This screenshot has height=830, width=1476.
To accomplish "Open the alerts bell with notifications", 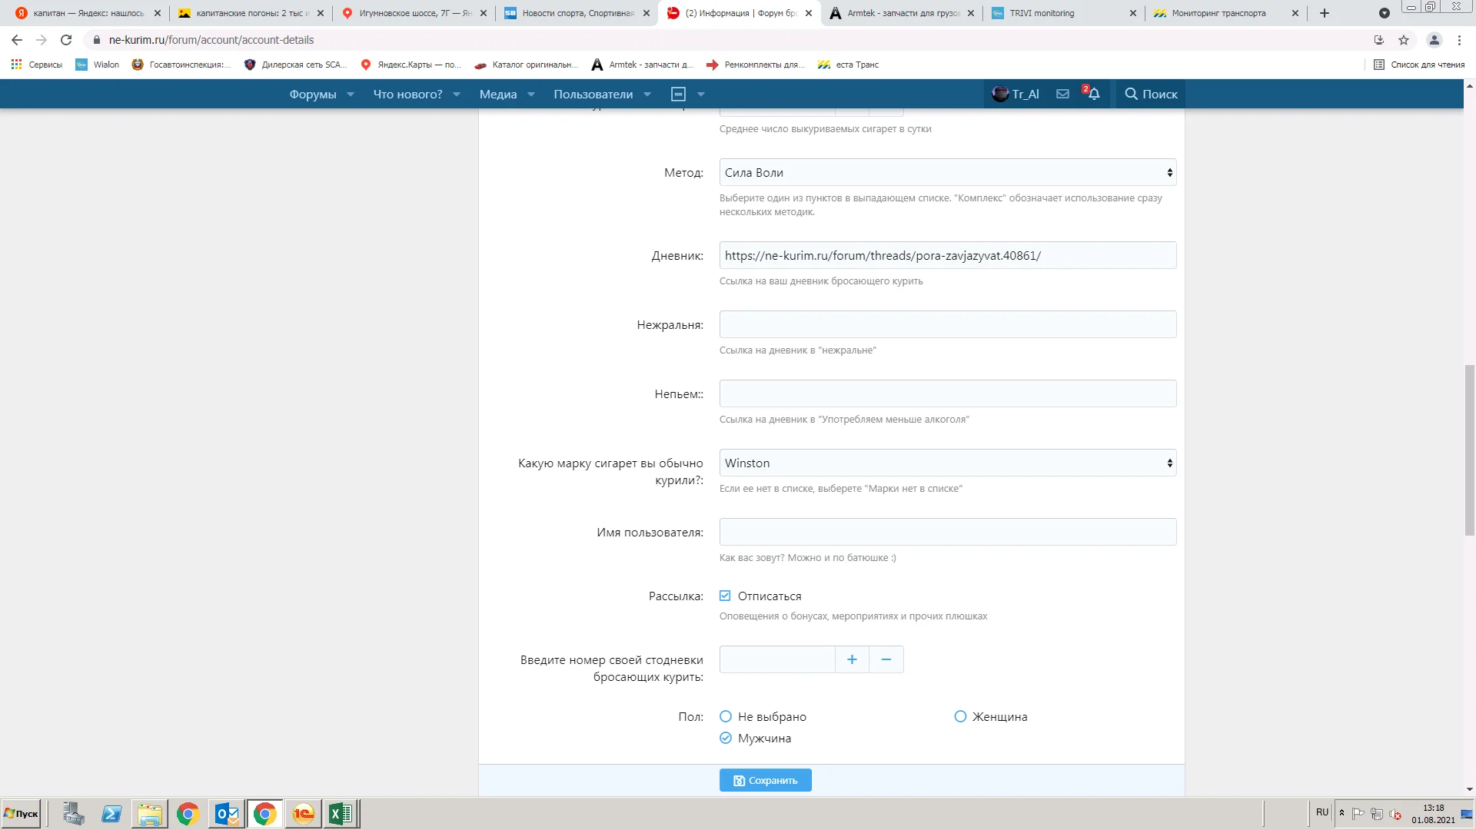I will (1092, 94).
